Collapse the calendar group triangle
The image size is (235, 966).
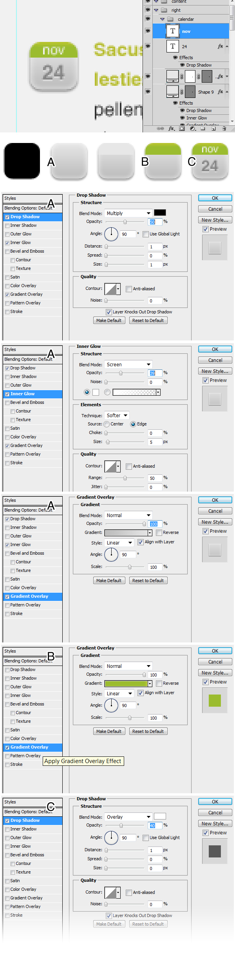pos(162,19)
